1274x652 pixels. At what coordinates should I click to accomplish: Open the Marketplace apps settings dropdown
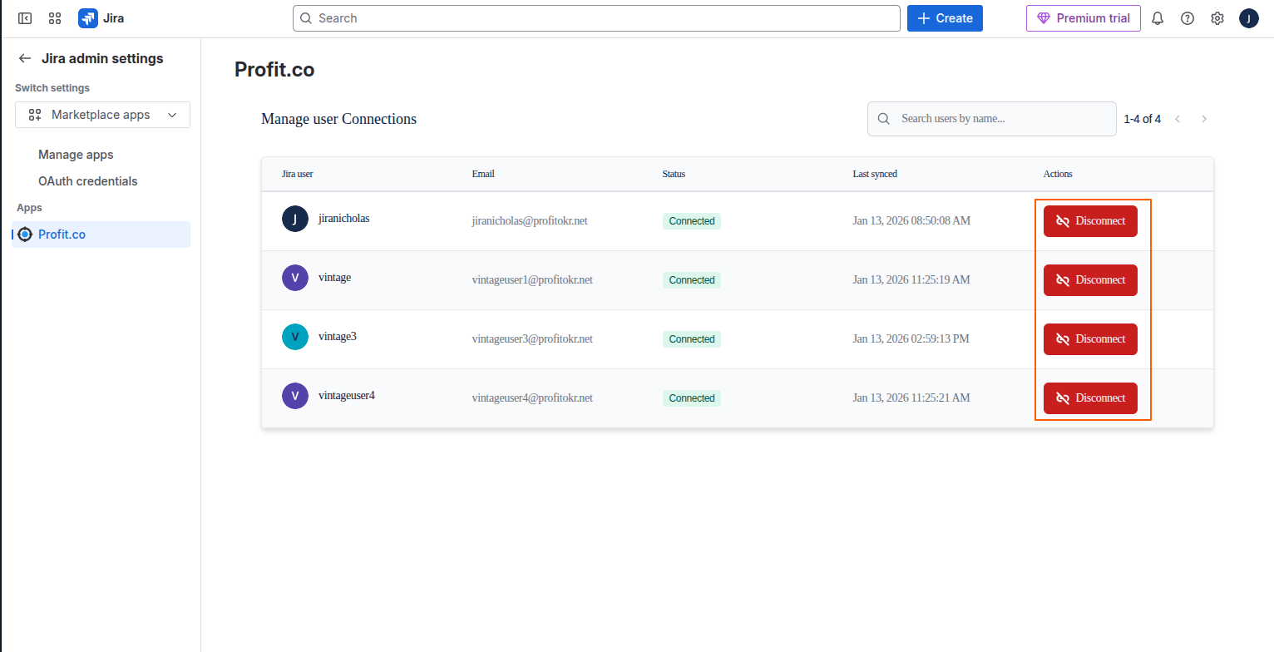click(x=102, y=115)
